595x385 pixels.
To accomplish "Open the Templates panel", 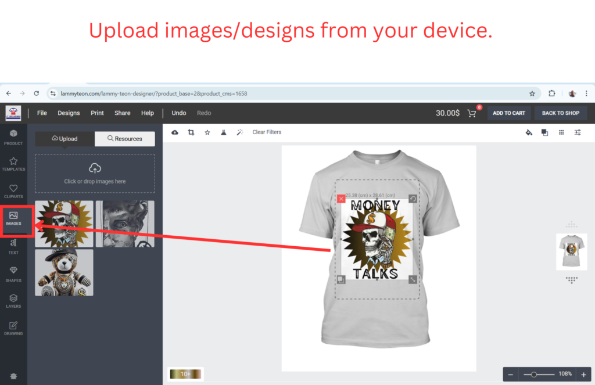I will 13,164.
